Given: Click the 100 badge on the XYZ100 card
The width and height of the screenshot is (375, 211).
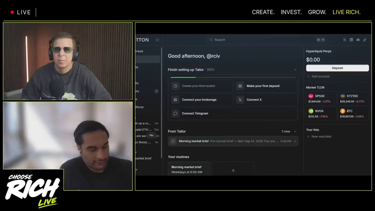Looking at the screenshot, I should pos(342,96).
